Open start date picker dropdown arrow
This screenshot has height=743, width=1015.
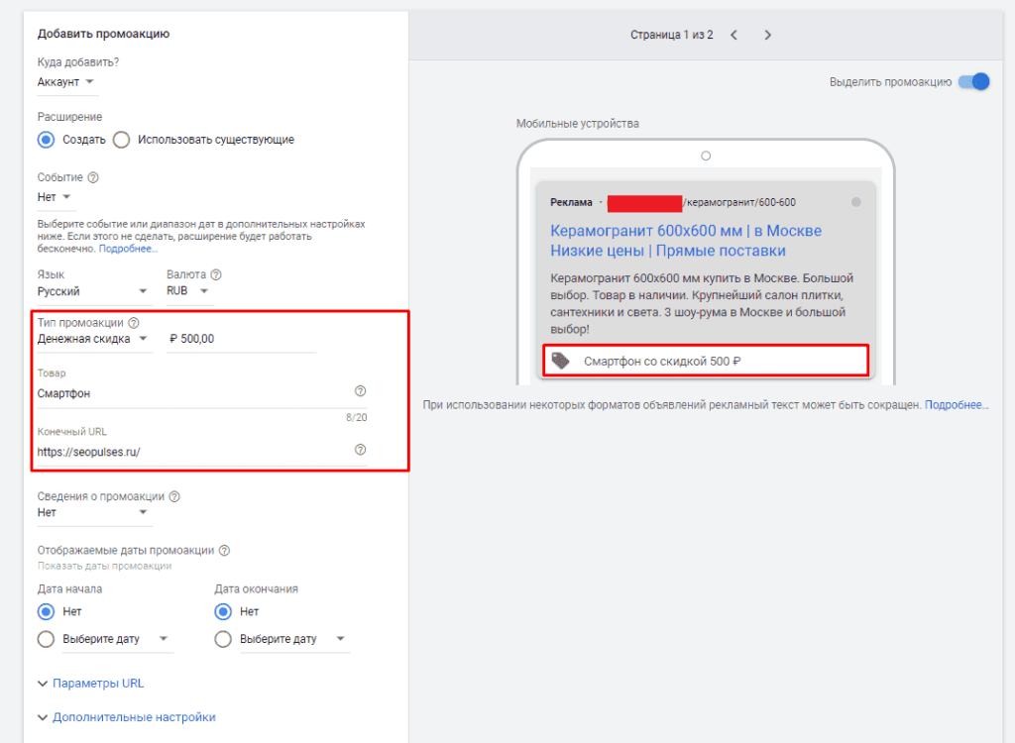tap(164, 639)
